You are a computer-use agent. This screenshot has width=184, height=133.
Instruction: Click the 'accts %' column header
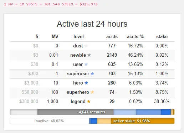pyautogui.click(x=135, y=36)
